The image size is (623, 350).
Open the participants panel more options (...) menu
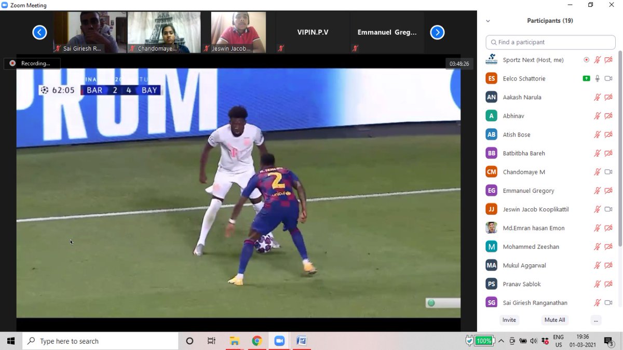596,320
